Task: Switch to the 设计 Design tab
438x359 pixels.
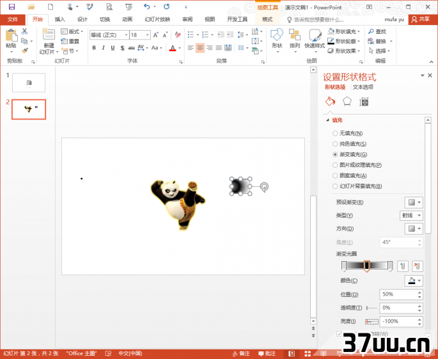Action: (82, 19)
